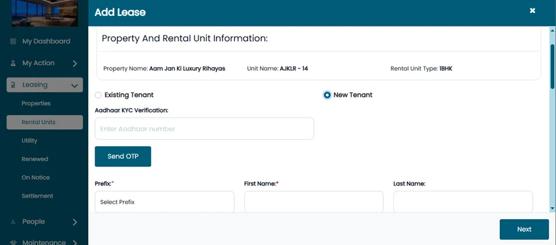
Task: Expand the People submenu chevron
Action: click(x=75, y=222)
